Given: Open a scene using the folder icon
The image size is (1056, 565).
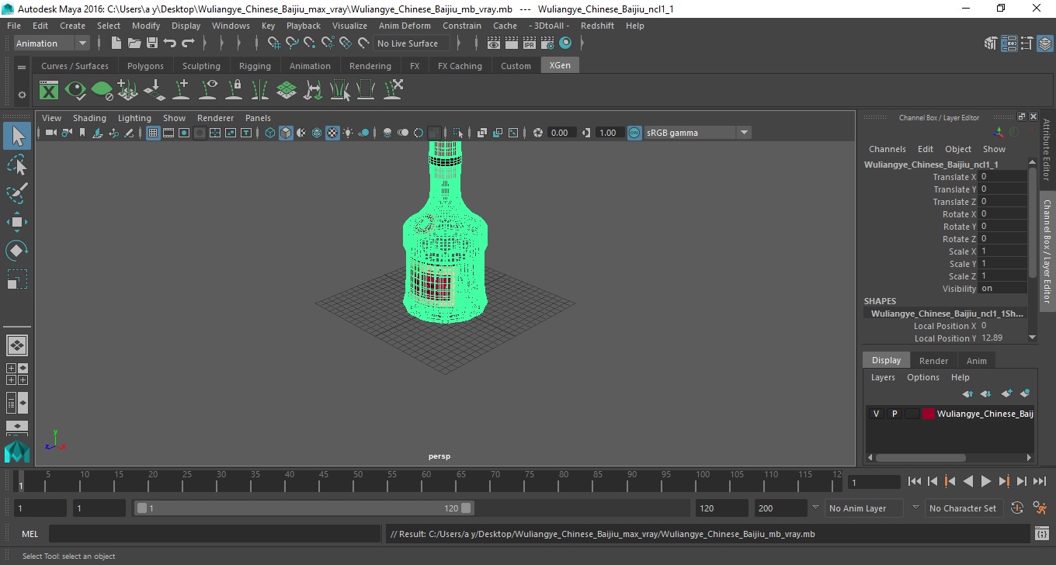Looking at the screenshot, I should (134, 43).
